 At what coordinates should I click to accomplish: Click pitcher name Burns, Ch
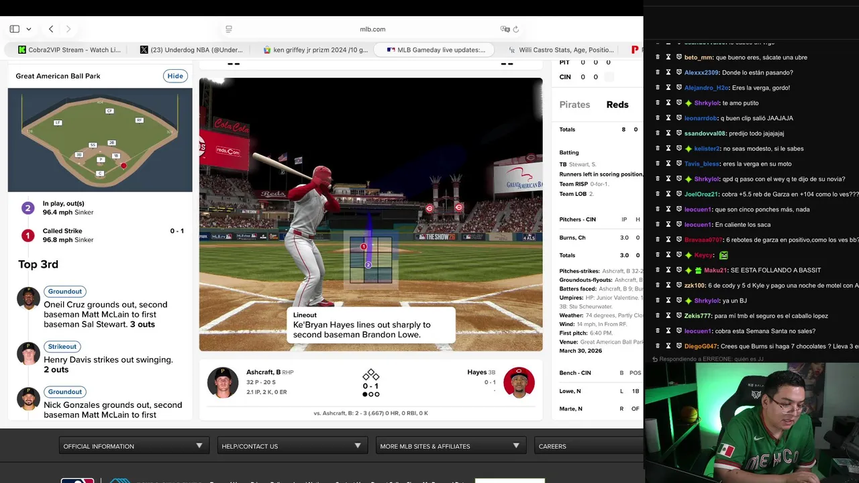(x=572, y=237)
